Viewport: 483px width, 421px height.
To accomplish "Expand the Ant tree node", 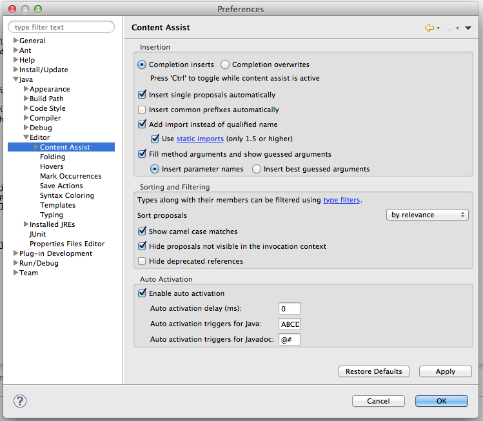I will [x=15, y=50].
